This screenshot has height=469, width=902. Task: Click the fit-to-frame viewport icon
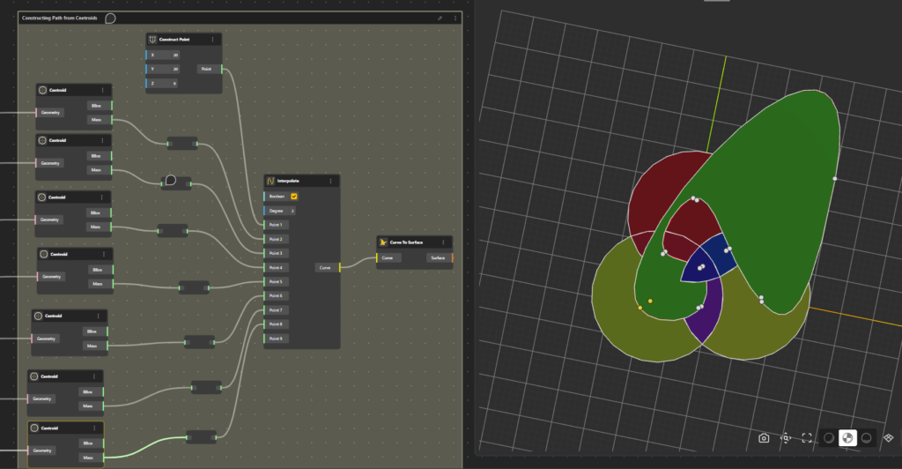pyautogui.click(x=806, y=438)
